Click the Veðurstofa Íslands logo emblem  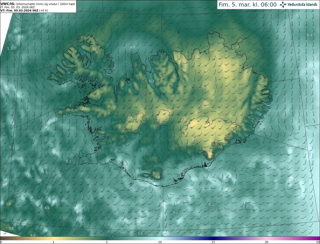coord(283,4)
